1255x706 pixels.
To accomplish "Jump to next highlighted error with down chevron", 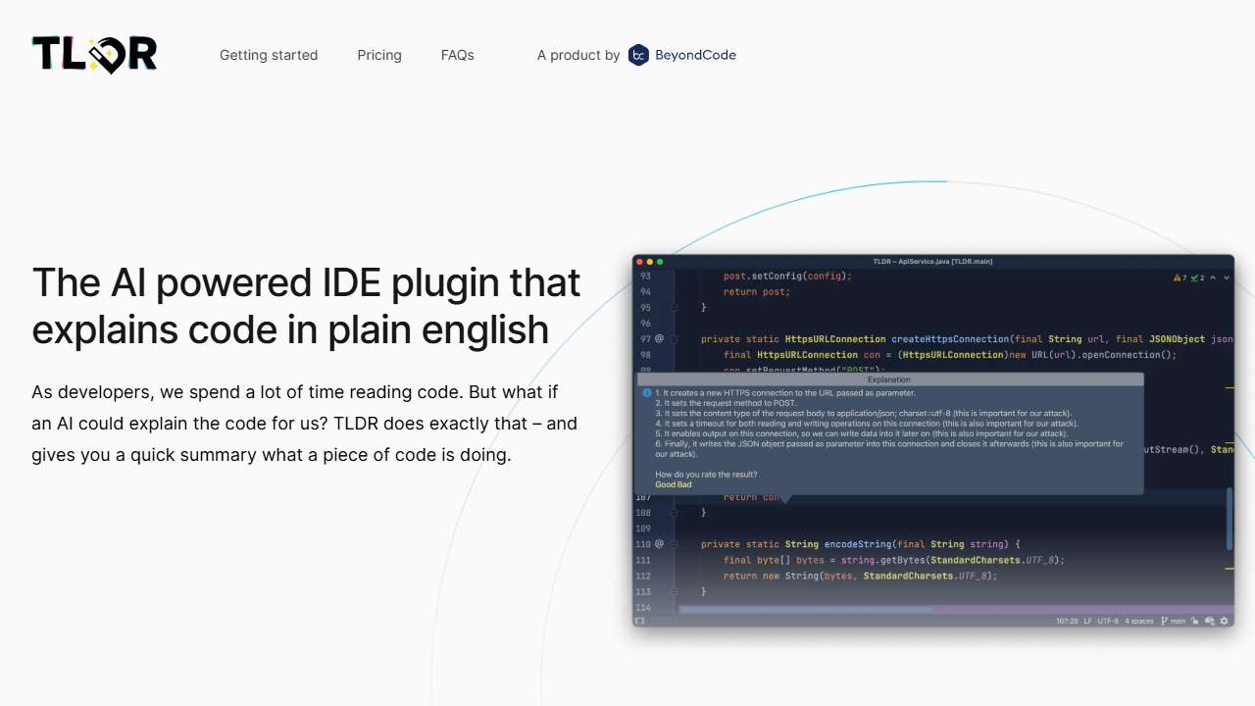I will click(1227, 277).
